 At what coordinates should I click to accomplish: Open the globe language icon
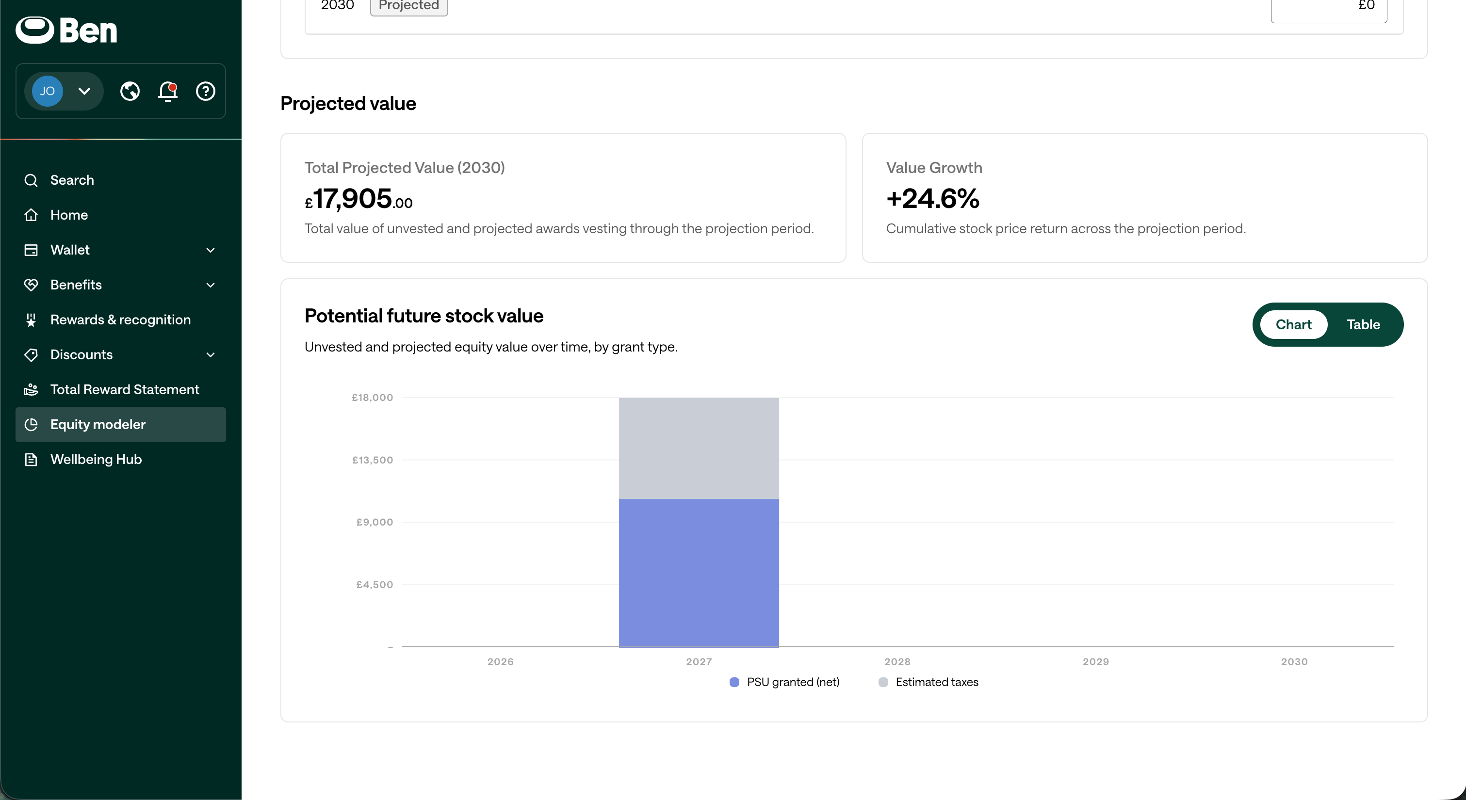coord(130,91)
